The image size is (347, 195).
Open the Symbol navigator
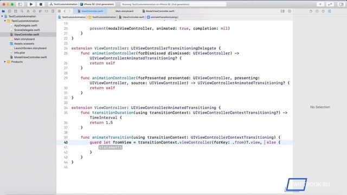16,11
